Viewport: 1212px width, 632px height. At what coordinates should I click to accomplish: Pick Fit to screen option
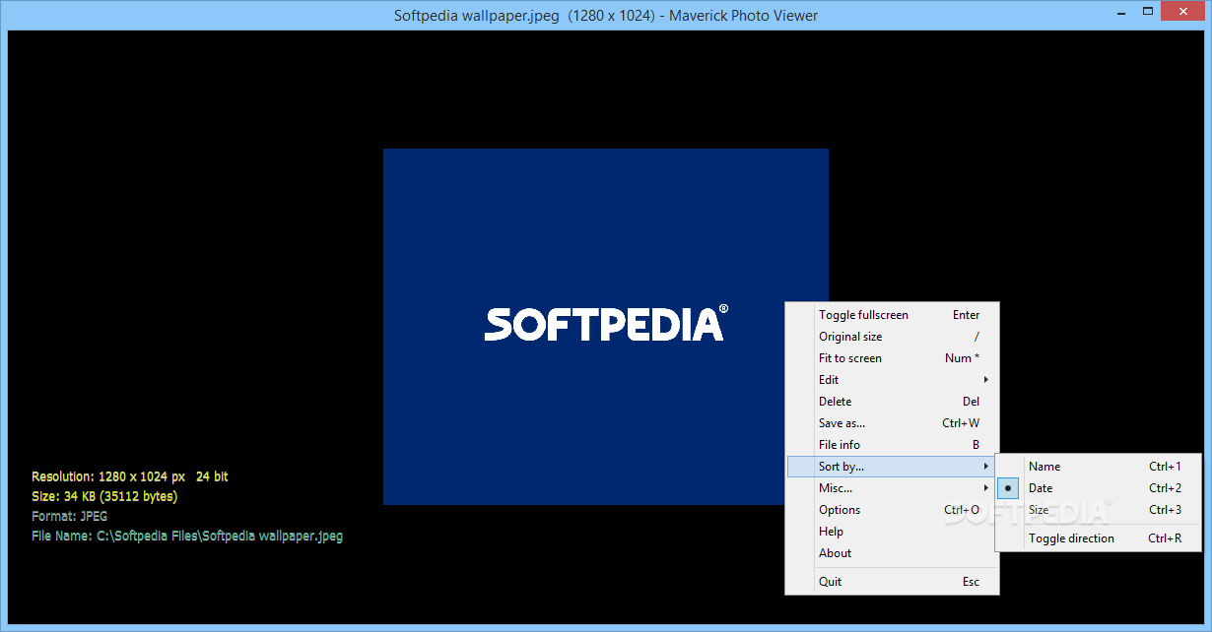[x=892, y=358]
